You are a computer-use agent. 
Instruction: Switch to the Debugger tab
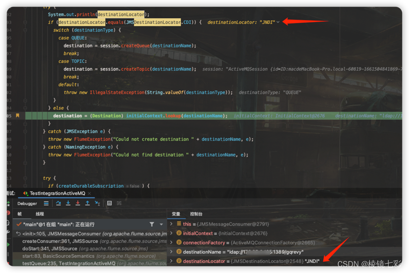(x=27, y=203)
